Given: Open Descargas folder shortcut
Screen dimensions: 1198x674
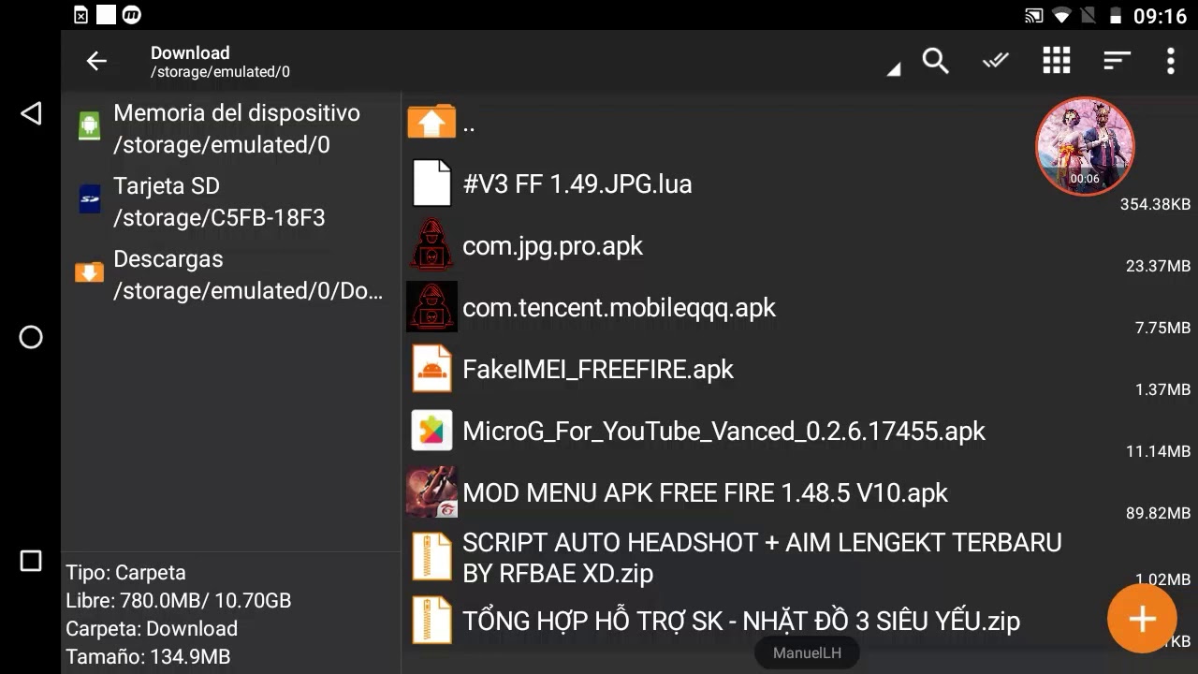Looking at the screenshot, I should 230,275.
